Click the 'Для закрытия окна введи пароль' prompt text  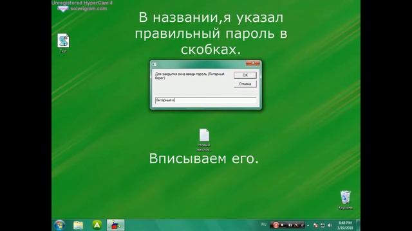click(190, 76)
